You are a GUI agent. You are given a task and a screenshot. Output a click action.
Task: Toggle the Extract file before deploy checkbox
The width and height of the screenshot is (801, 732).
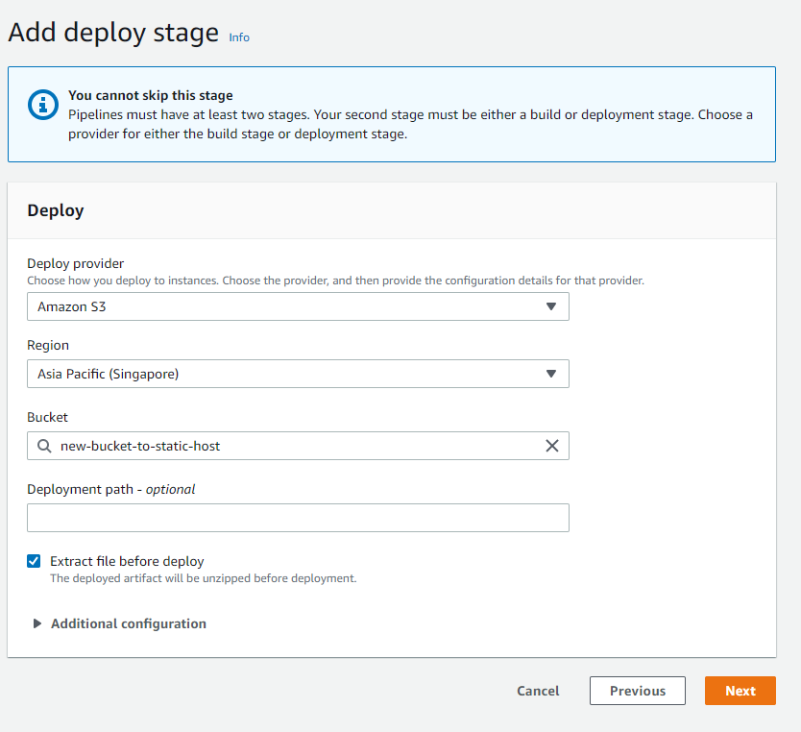pyautogui.click(x=35, y=561)
